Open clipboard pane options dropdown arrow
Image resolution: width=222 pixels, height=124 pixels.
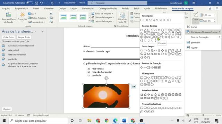point(35,31)
